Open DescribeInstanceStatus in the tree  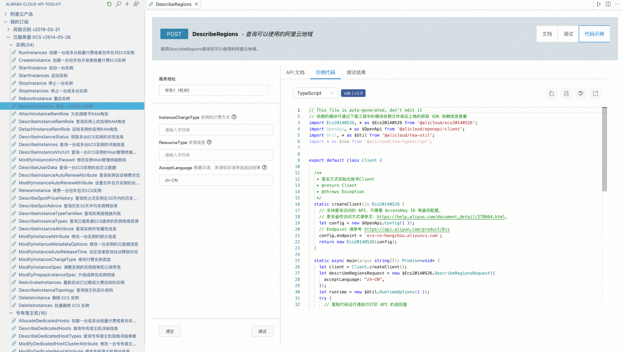pyautogui.click(x=71, y=137)
